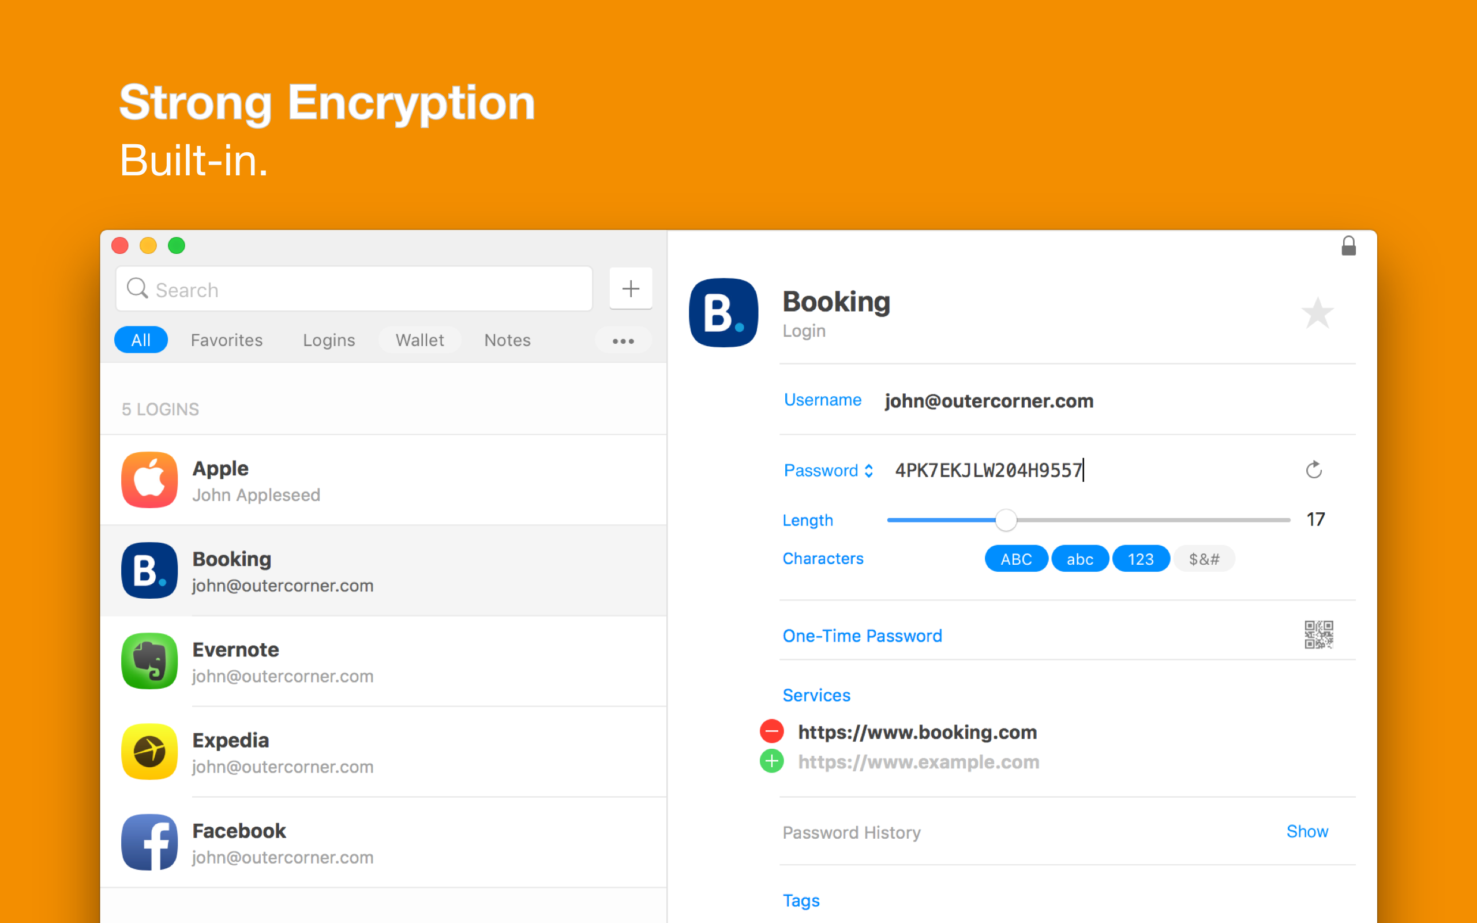Open the more categories ellipsis menu

click(x=623, y=340)
